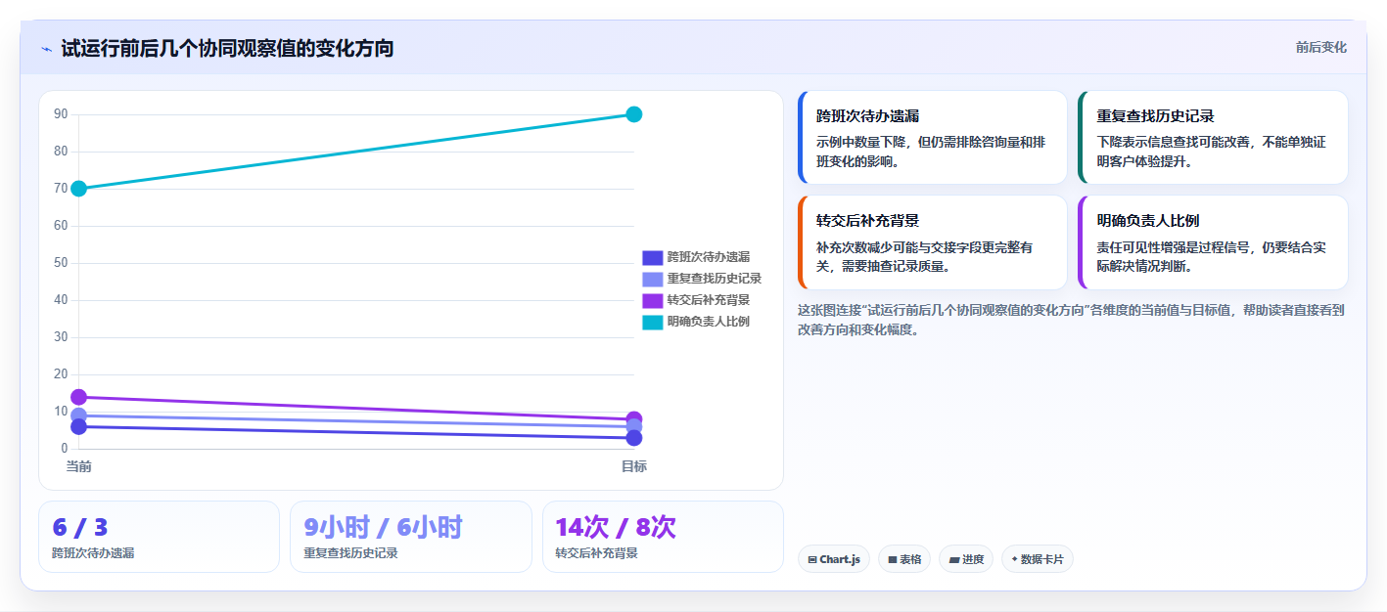
Task: Click the description paragraph starting 这张图连接
Action: coord(1071,320)
